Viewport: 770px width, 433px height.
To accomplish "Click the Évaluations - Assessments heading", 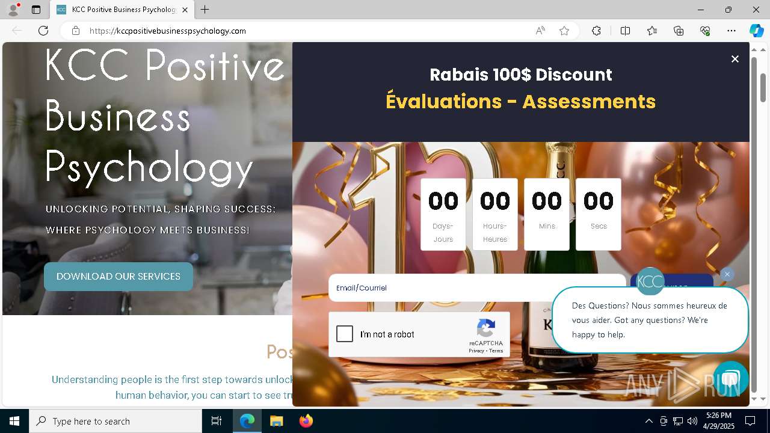I will click(x=521, y=101).
